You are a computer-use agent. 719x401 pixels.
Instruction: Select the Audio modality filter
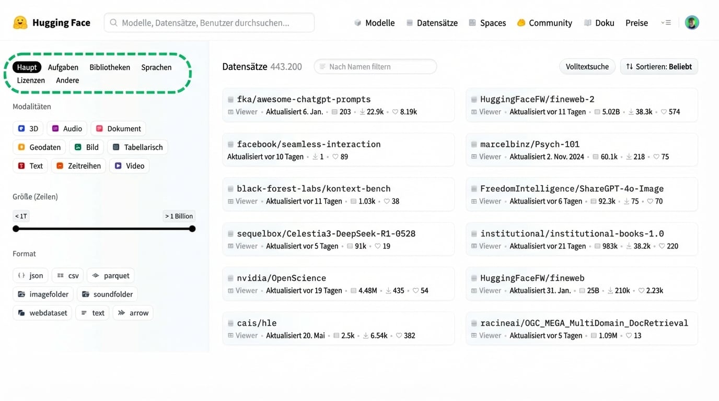[x=67, y=128]
